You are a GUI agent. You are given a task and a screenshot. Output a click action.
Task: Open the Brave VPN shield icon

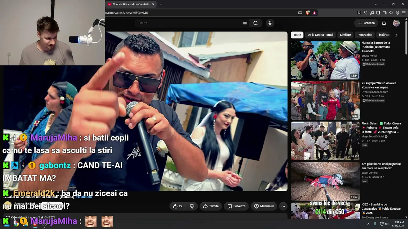tap(397, 13)
